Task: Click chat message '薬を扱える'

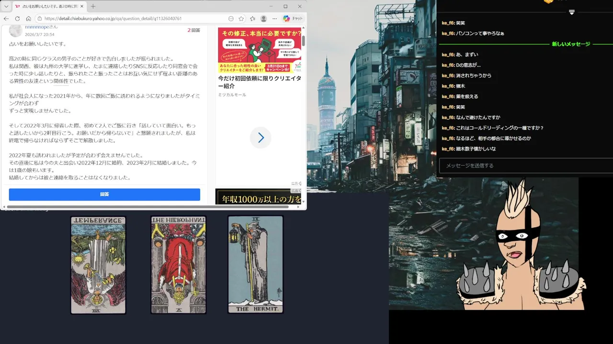Action: pyautogui.click(x=467, y=97)
